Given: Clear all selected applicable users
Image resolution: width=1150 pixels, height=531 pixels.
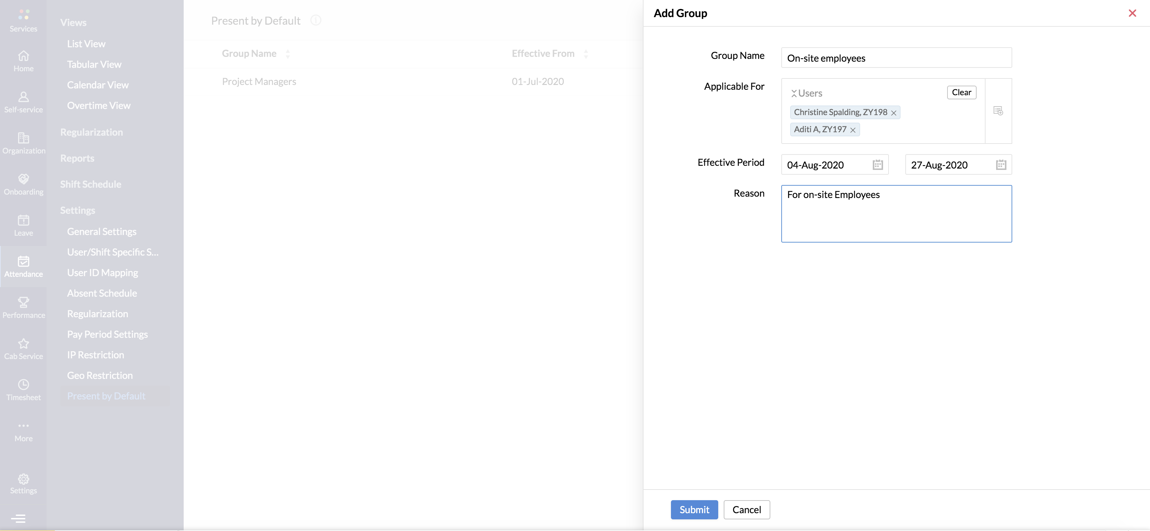Looking at the screenshot, I should coord(961,92).
